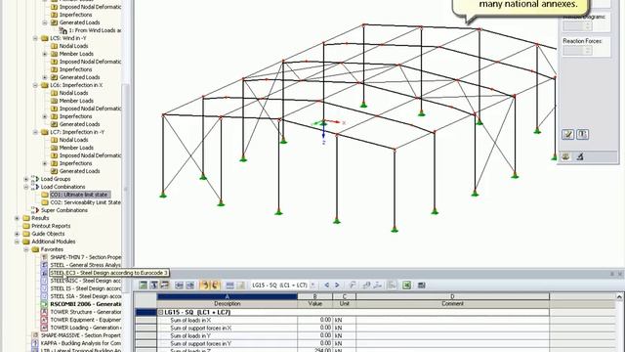Open TOWER Equipment module

pyautogui.click(x=86, y=320)
